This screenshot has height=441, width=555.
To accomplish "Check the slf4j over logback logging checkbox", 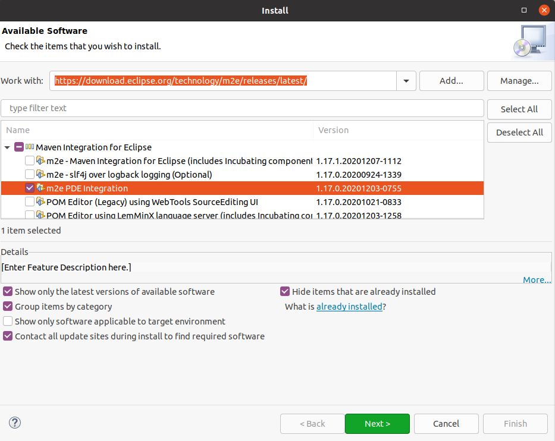I will (30, 174).
